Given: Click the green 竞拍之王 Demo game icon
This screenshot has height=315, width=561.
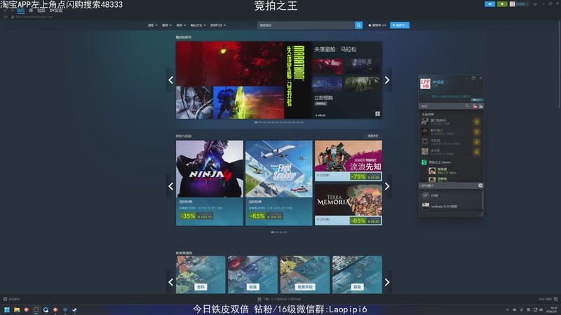Looking at the screenshot, I should [424, 162].
